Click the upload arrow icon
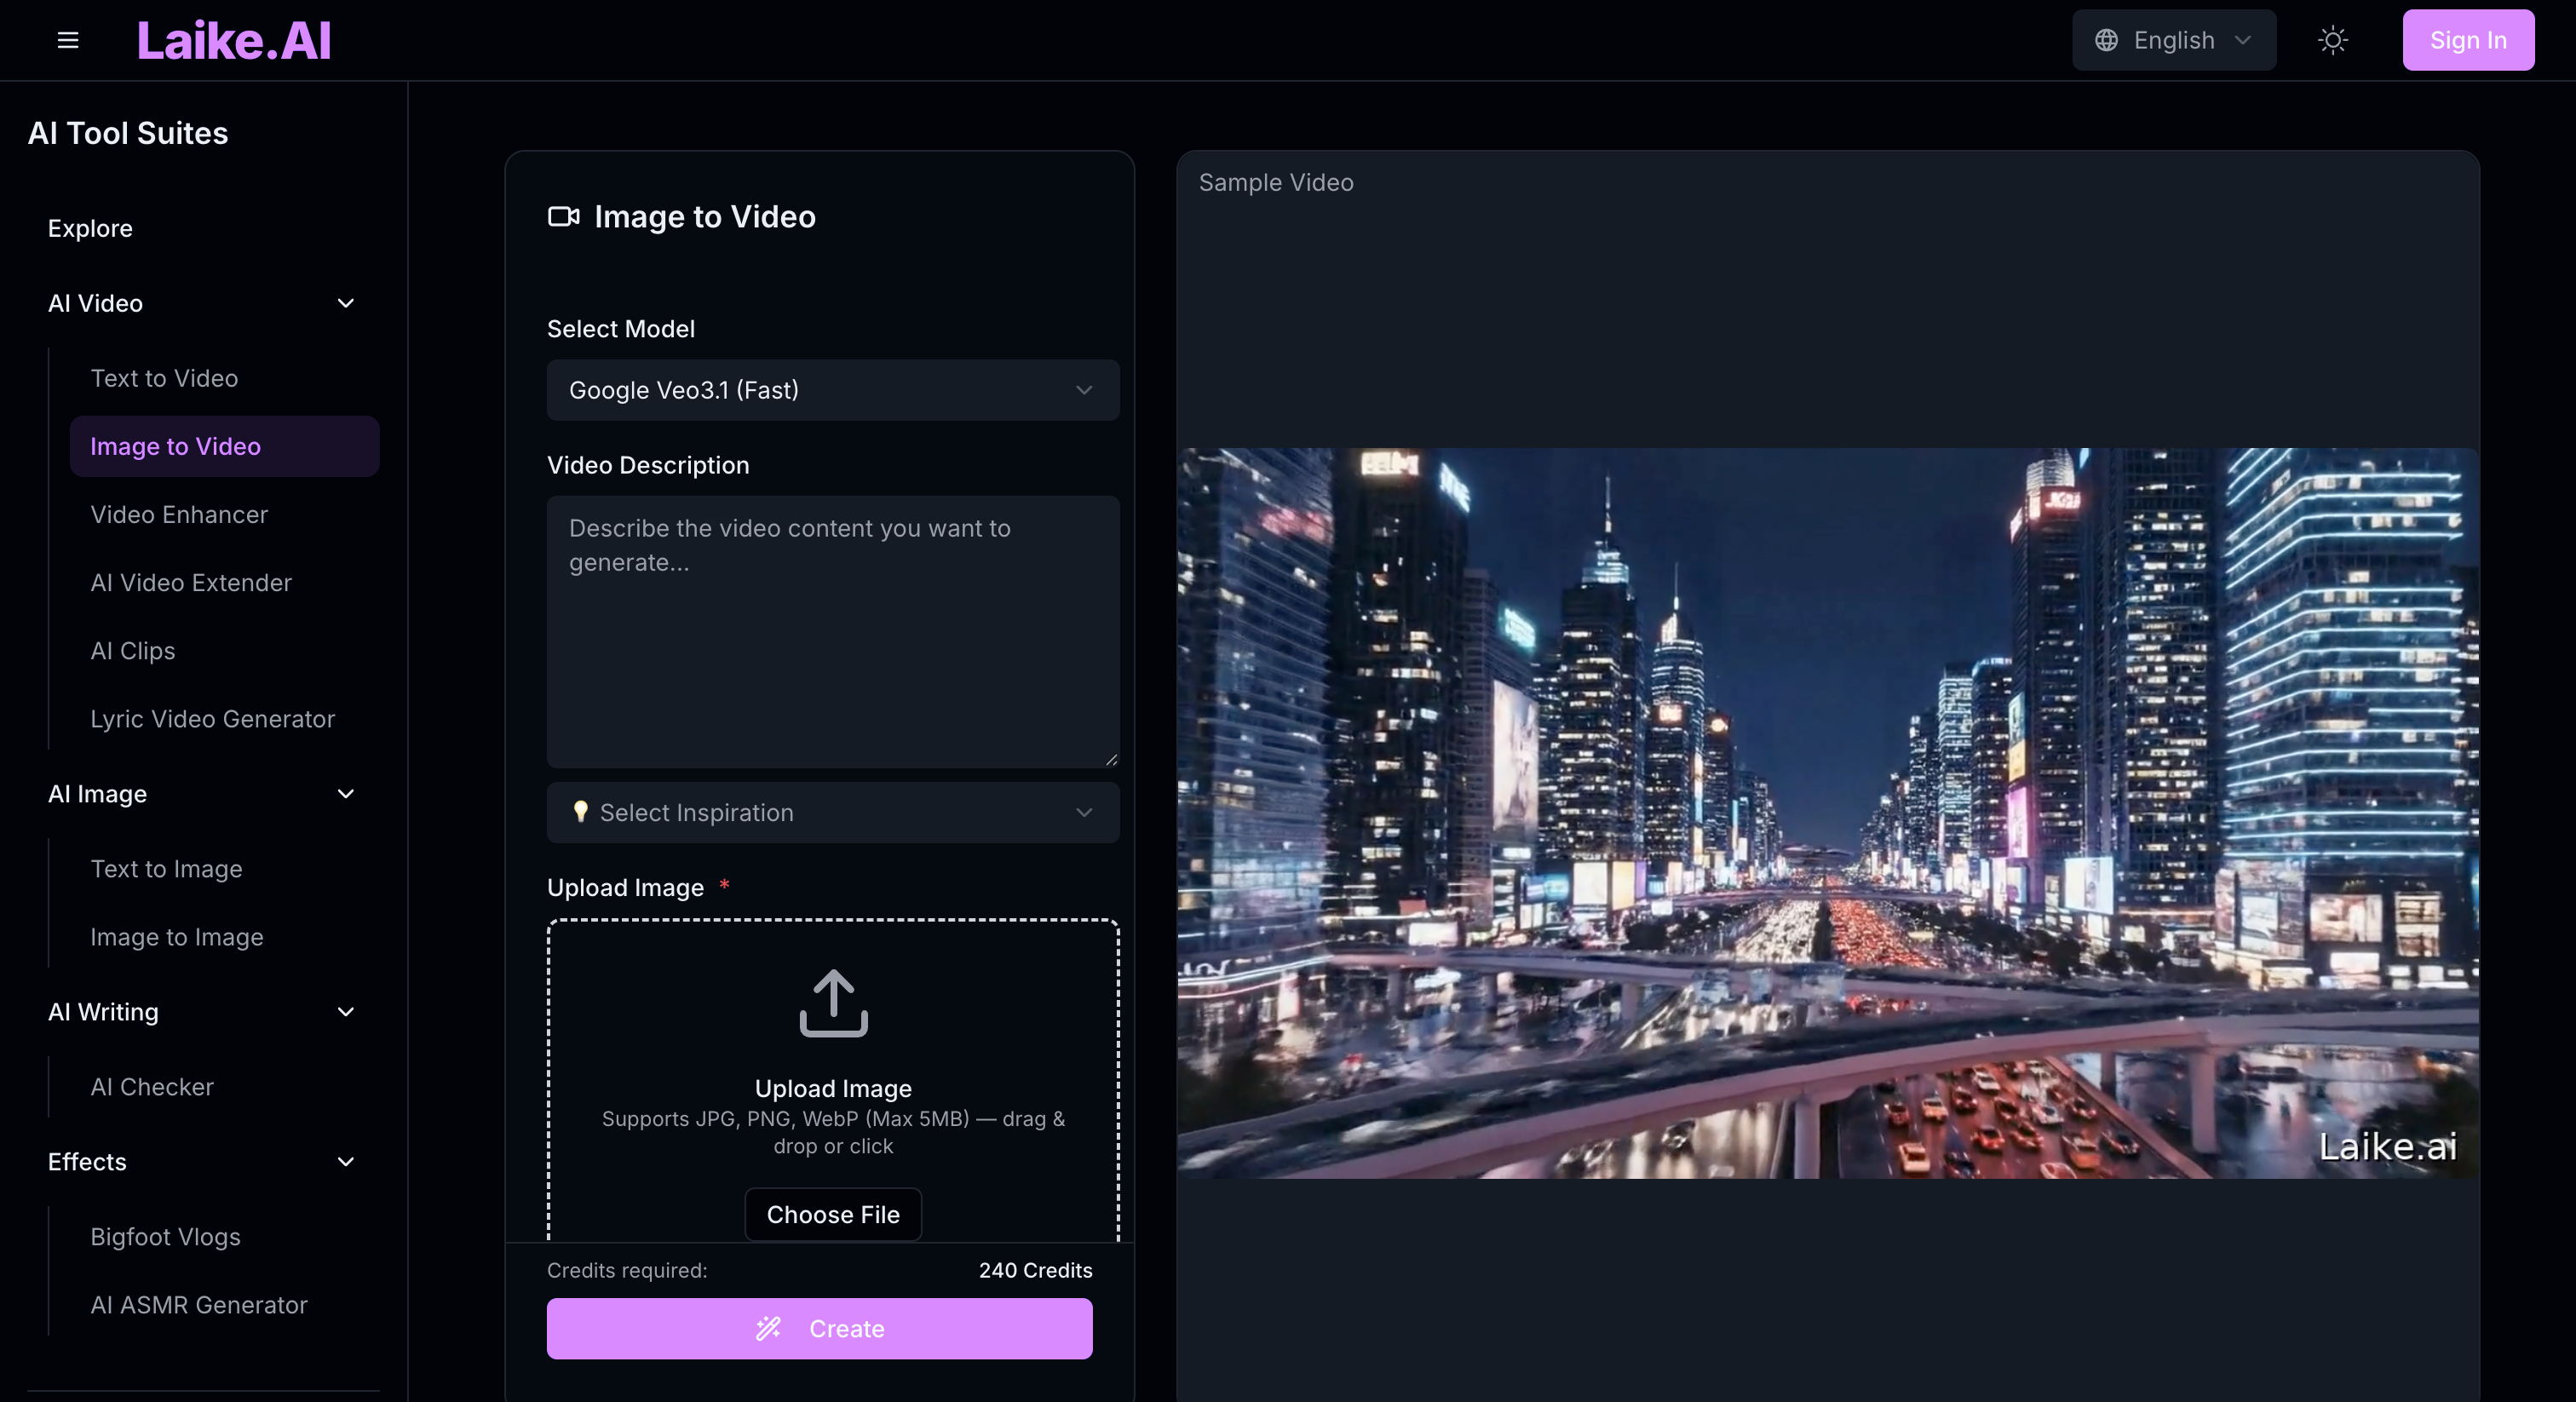This screenshot has height=1402, width=2576. pos(833,1003)
